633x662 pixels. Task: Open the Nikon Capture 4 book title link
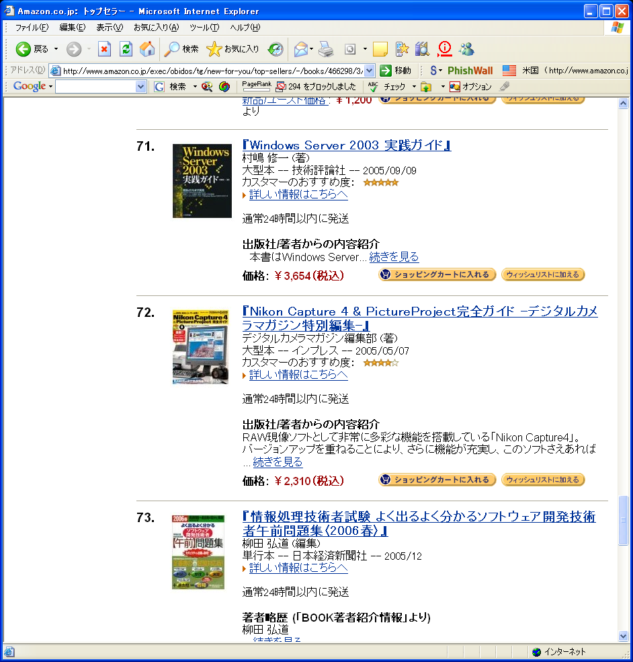point(420,318)
